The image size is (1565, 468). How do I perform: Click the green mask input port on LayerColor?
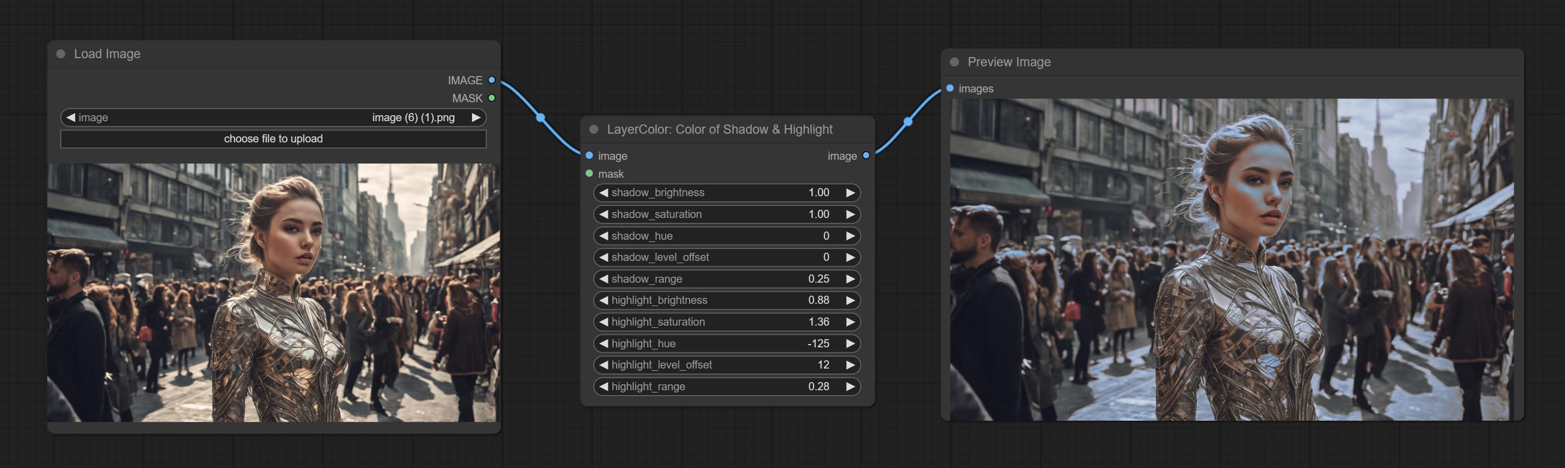[x=589, y=173]
